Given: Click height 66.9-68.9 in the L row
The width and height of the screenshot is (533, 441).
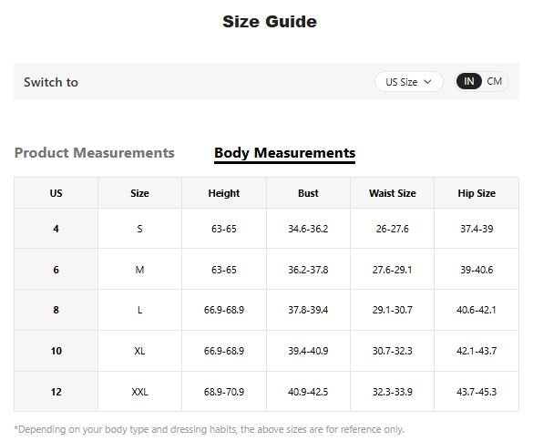Looking at the screenshot, I should coord(223,310).
